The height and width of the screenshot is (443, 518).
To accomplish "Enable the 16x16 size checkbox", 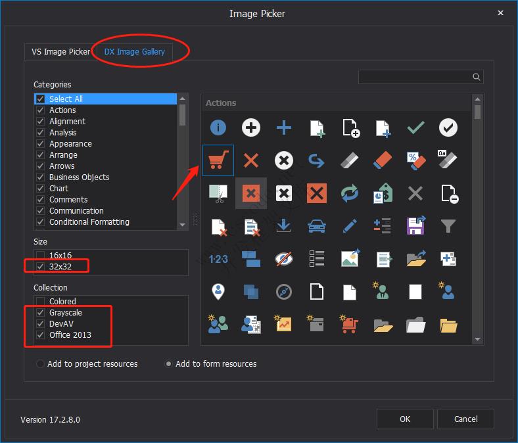I will [x=41, y=256].
